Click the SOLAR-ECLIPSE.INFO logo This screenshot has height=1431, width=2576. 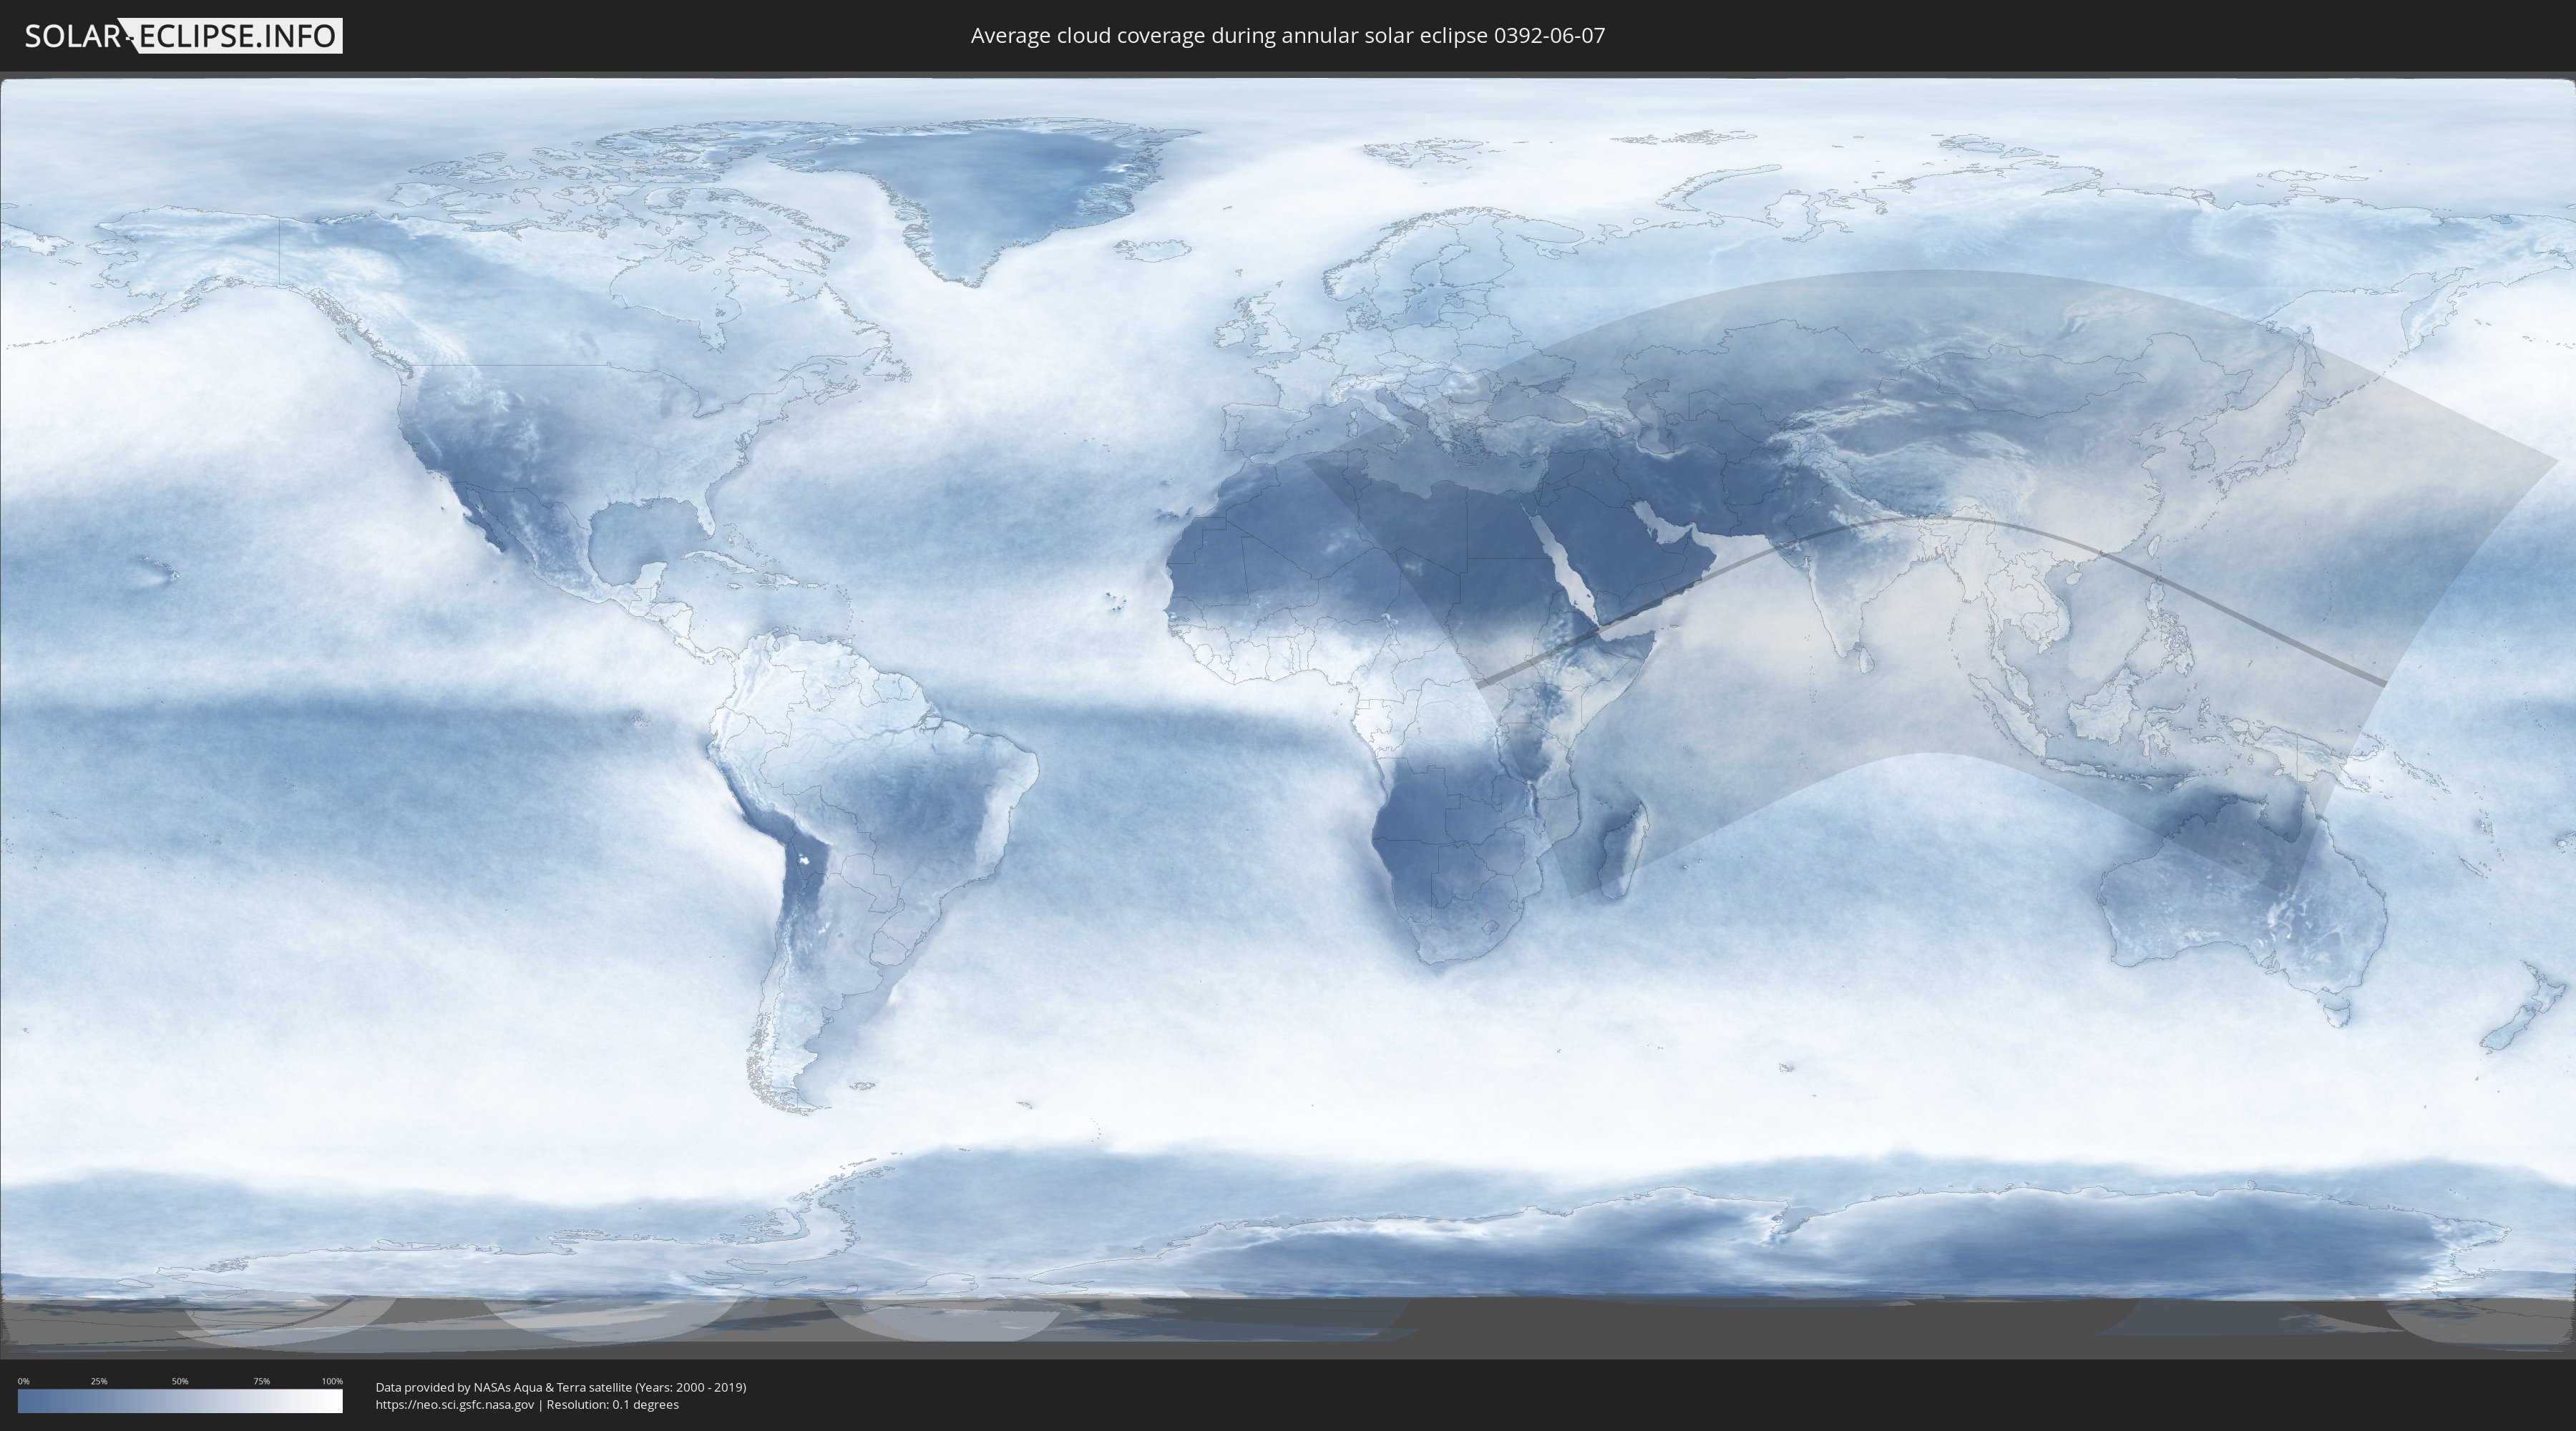(183, 36)
